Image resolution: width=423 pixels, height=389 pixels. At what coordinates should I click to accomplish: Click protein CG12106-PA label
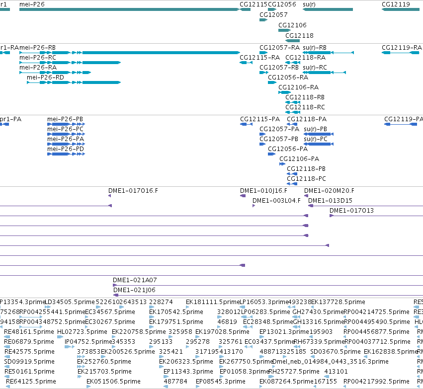tap(299, 159)
